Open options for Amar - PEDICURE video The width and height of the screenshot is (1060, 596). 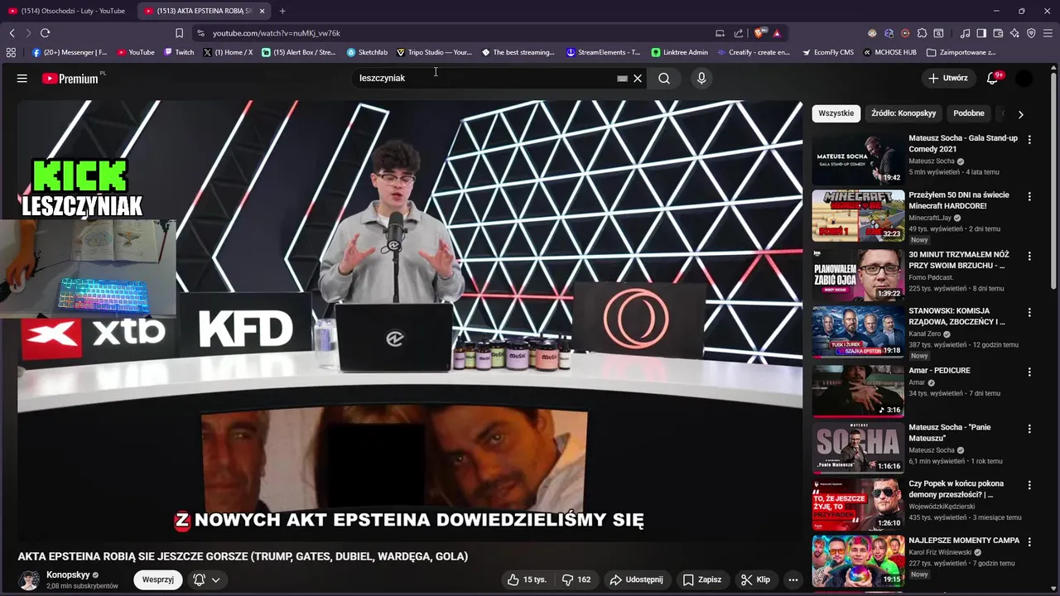[x=1029, y=372]
